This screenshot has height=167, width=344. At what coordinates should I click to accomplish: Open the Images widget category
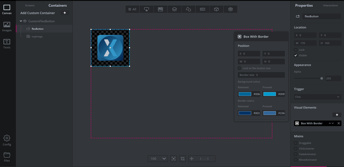pyautogui.click(x=160, y=9)
